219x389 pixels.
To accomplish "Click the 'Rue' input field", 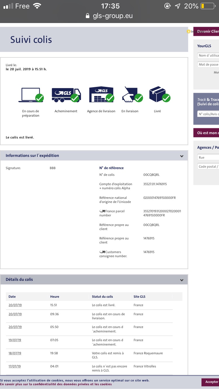I will (x=208, y=157).
